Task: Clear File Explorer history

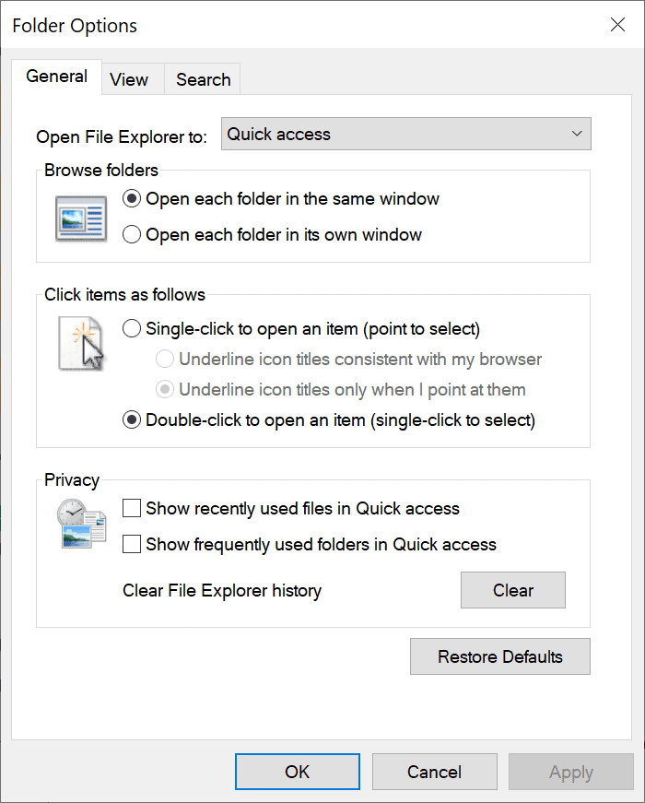Action: tap(513, 590)
